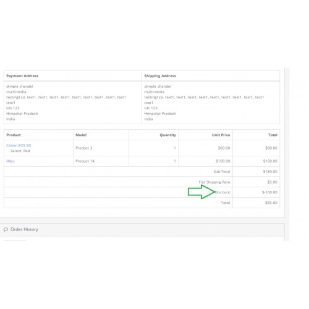Click the Quantity column header
Screen dimensions: 309x309
[x=167, y=135]
